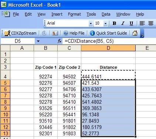Select cell containing 92274
This screenshot has width=156, height=139.
coord(45,75)
